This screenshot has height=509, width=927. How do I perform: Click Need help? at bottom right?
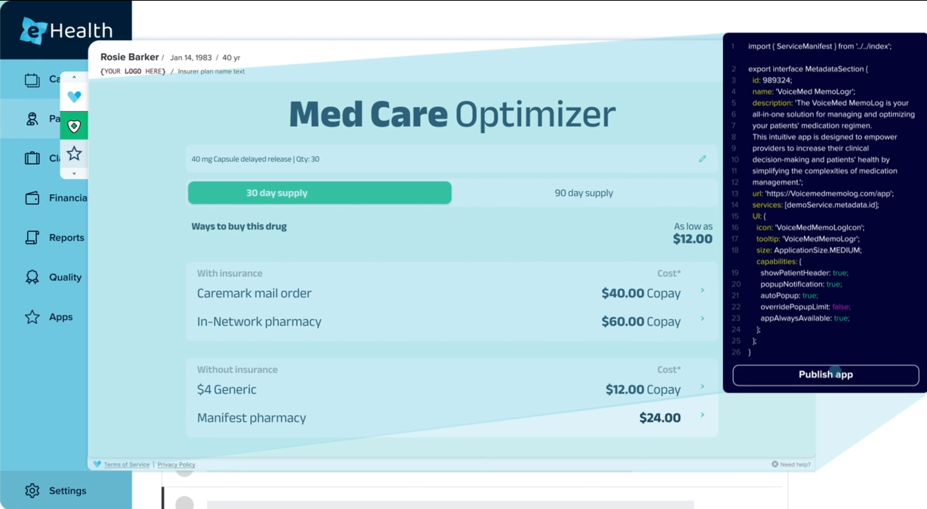795,464
